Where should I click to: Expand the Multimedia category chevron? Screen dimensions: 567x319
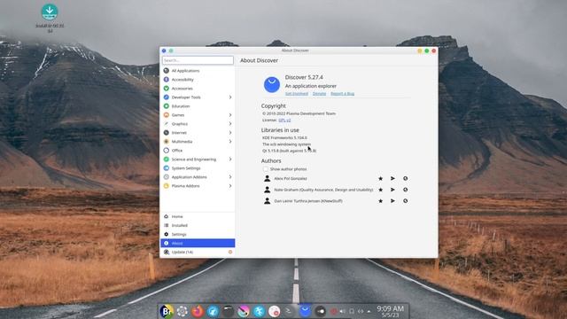(x=230, y=142)
